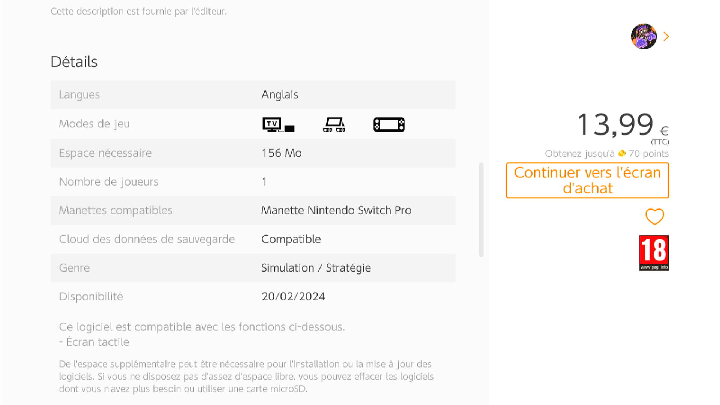
Task: Click the gold points coin icon
Action: tap(622, 153)
